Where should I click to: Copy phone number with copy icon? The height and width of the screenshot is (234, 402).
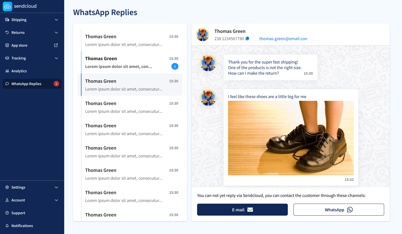(247, 39)
